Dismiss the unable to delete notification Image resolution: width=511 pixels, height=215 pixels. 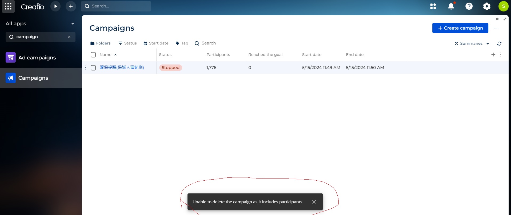click(x=314, y=202)
